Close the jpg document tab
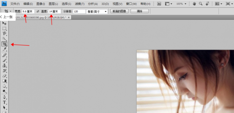The height and width of the screenshot is (113, 234). coord(69,18)
